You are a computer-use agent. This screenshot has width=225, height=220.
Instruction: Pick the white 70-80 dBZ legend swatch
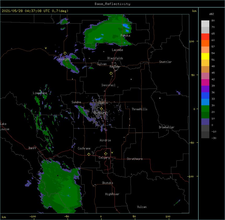(205, 24)
